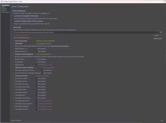Collapse the Control extensions section

click(x=14, y=76)
